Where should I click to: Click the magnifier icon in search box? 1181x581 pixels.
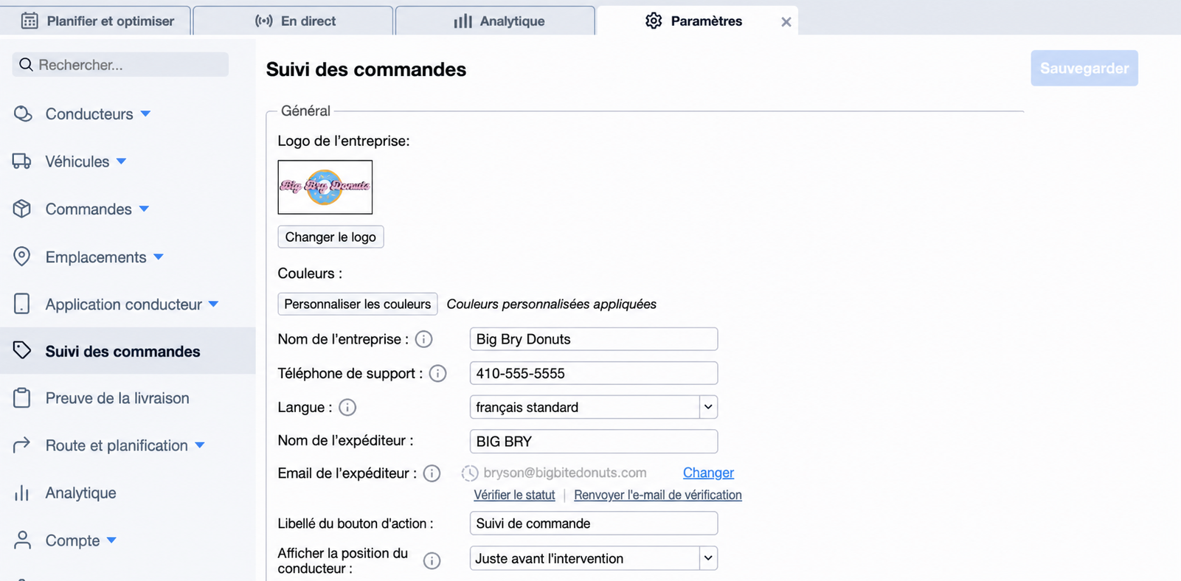tap(26, 64)
